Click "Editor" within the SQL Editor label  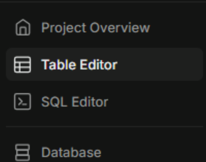[x=90, y=102]
